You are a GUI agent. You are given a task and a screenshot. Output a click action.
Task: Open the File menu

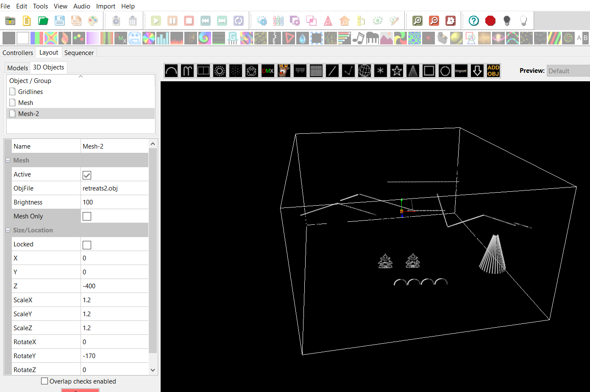click(6, 6)
